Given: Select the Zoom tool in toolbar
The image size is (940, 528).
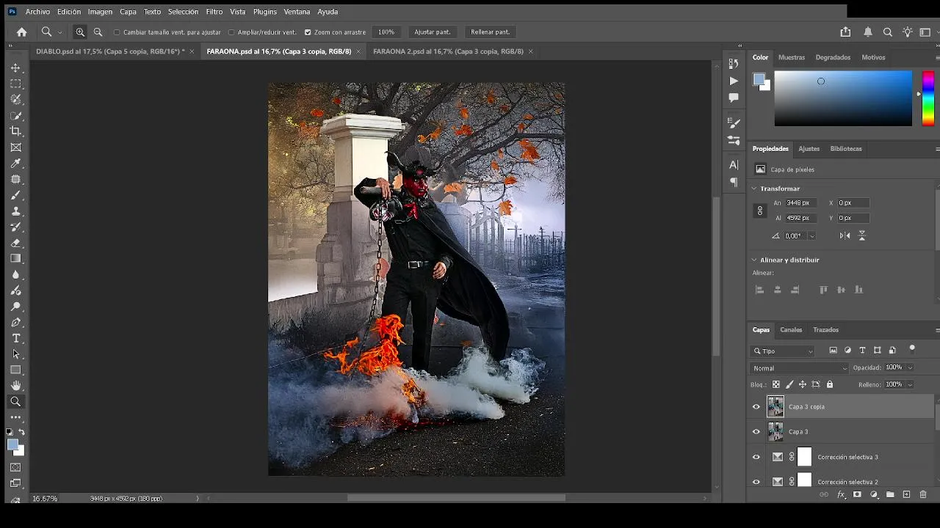Looking at the screenshot, I should pos(15,402).
